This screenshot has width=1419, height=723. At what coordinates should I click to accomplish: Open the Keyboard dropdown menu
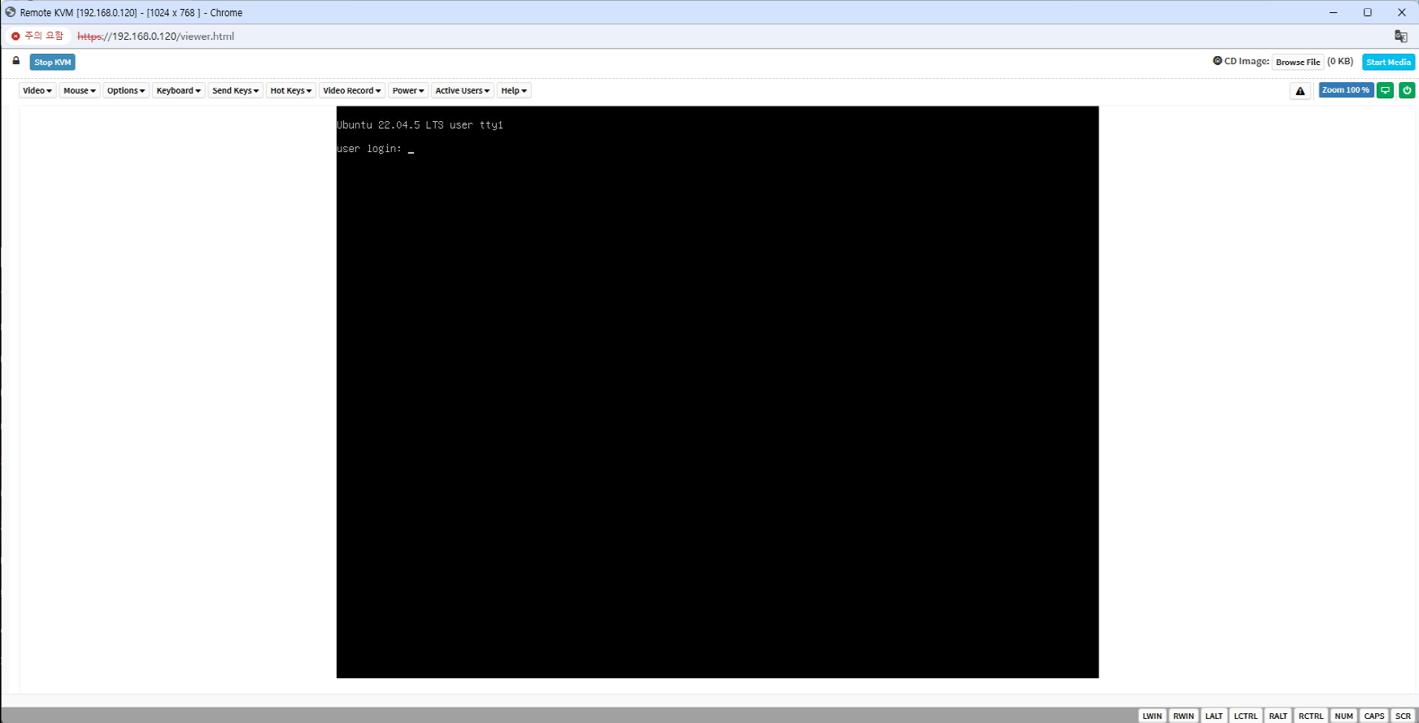pyautogui.click(x=179, y=90)
